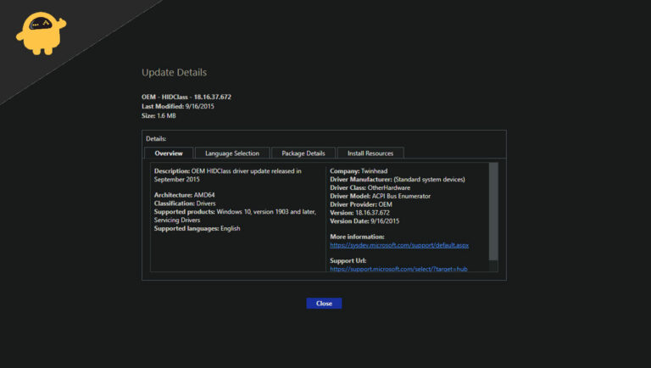Follow the support.microsoft.com Support Url link
Viewport: 651px width, 368px height.
coord(398,269)
